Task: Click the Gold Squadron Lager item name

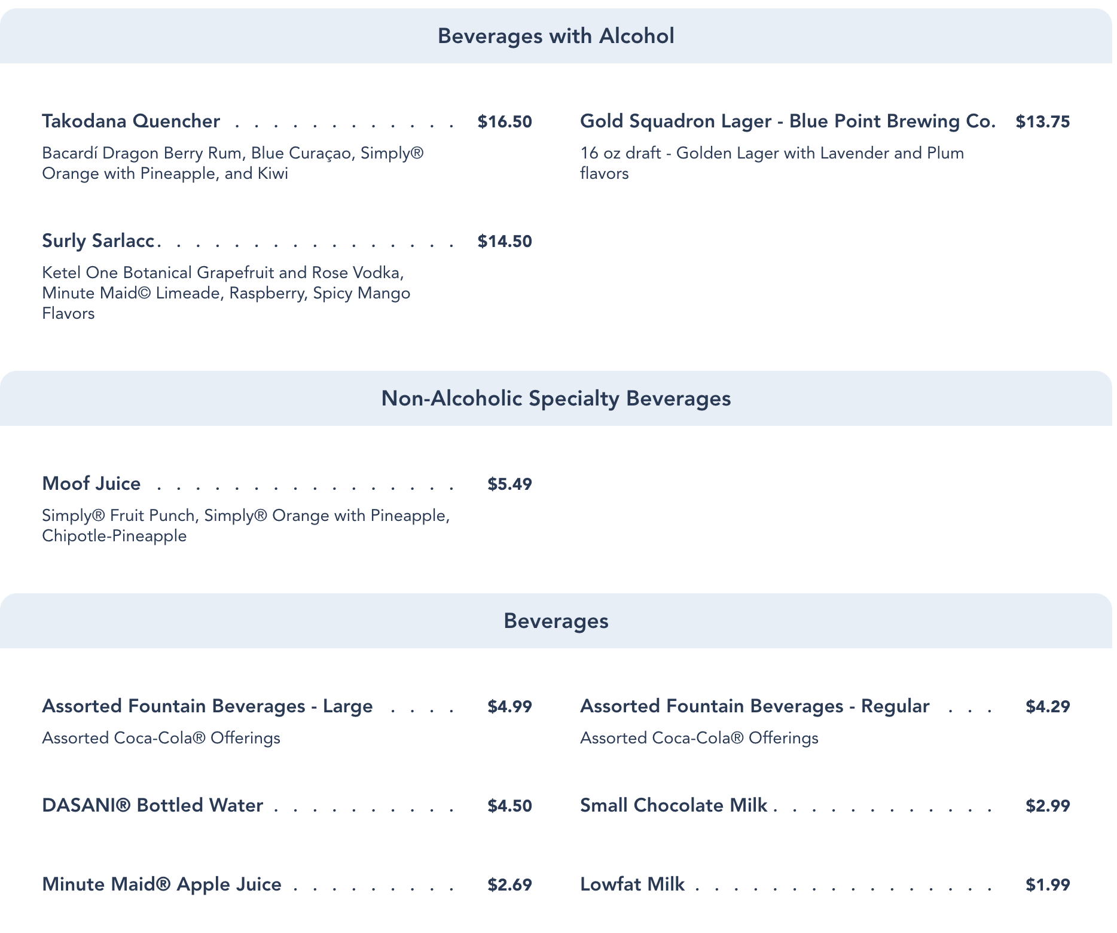Action: pos(788,121)
